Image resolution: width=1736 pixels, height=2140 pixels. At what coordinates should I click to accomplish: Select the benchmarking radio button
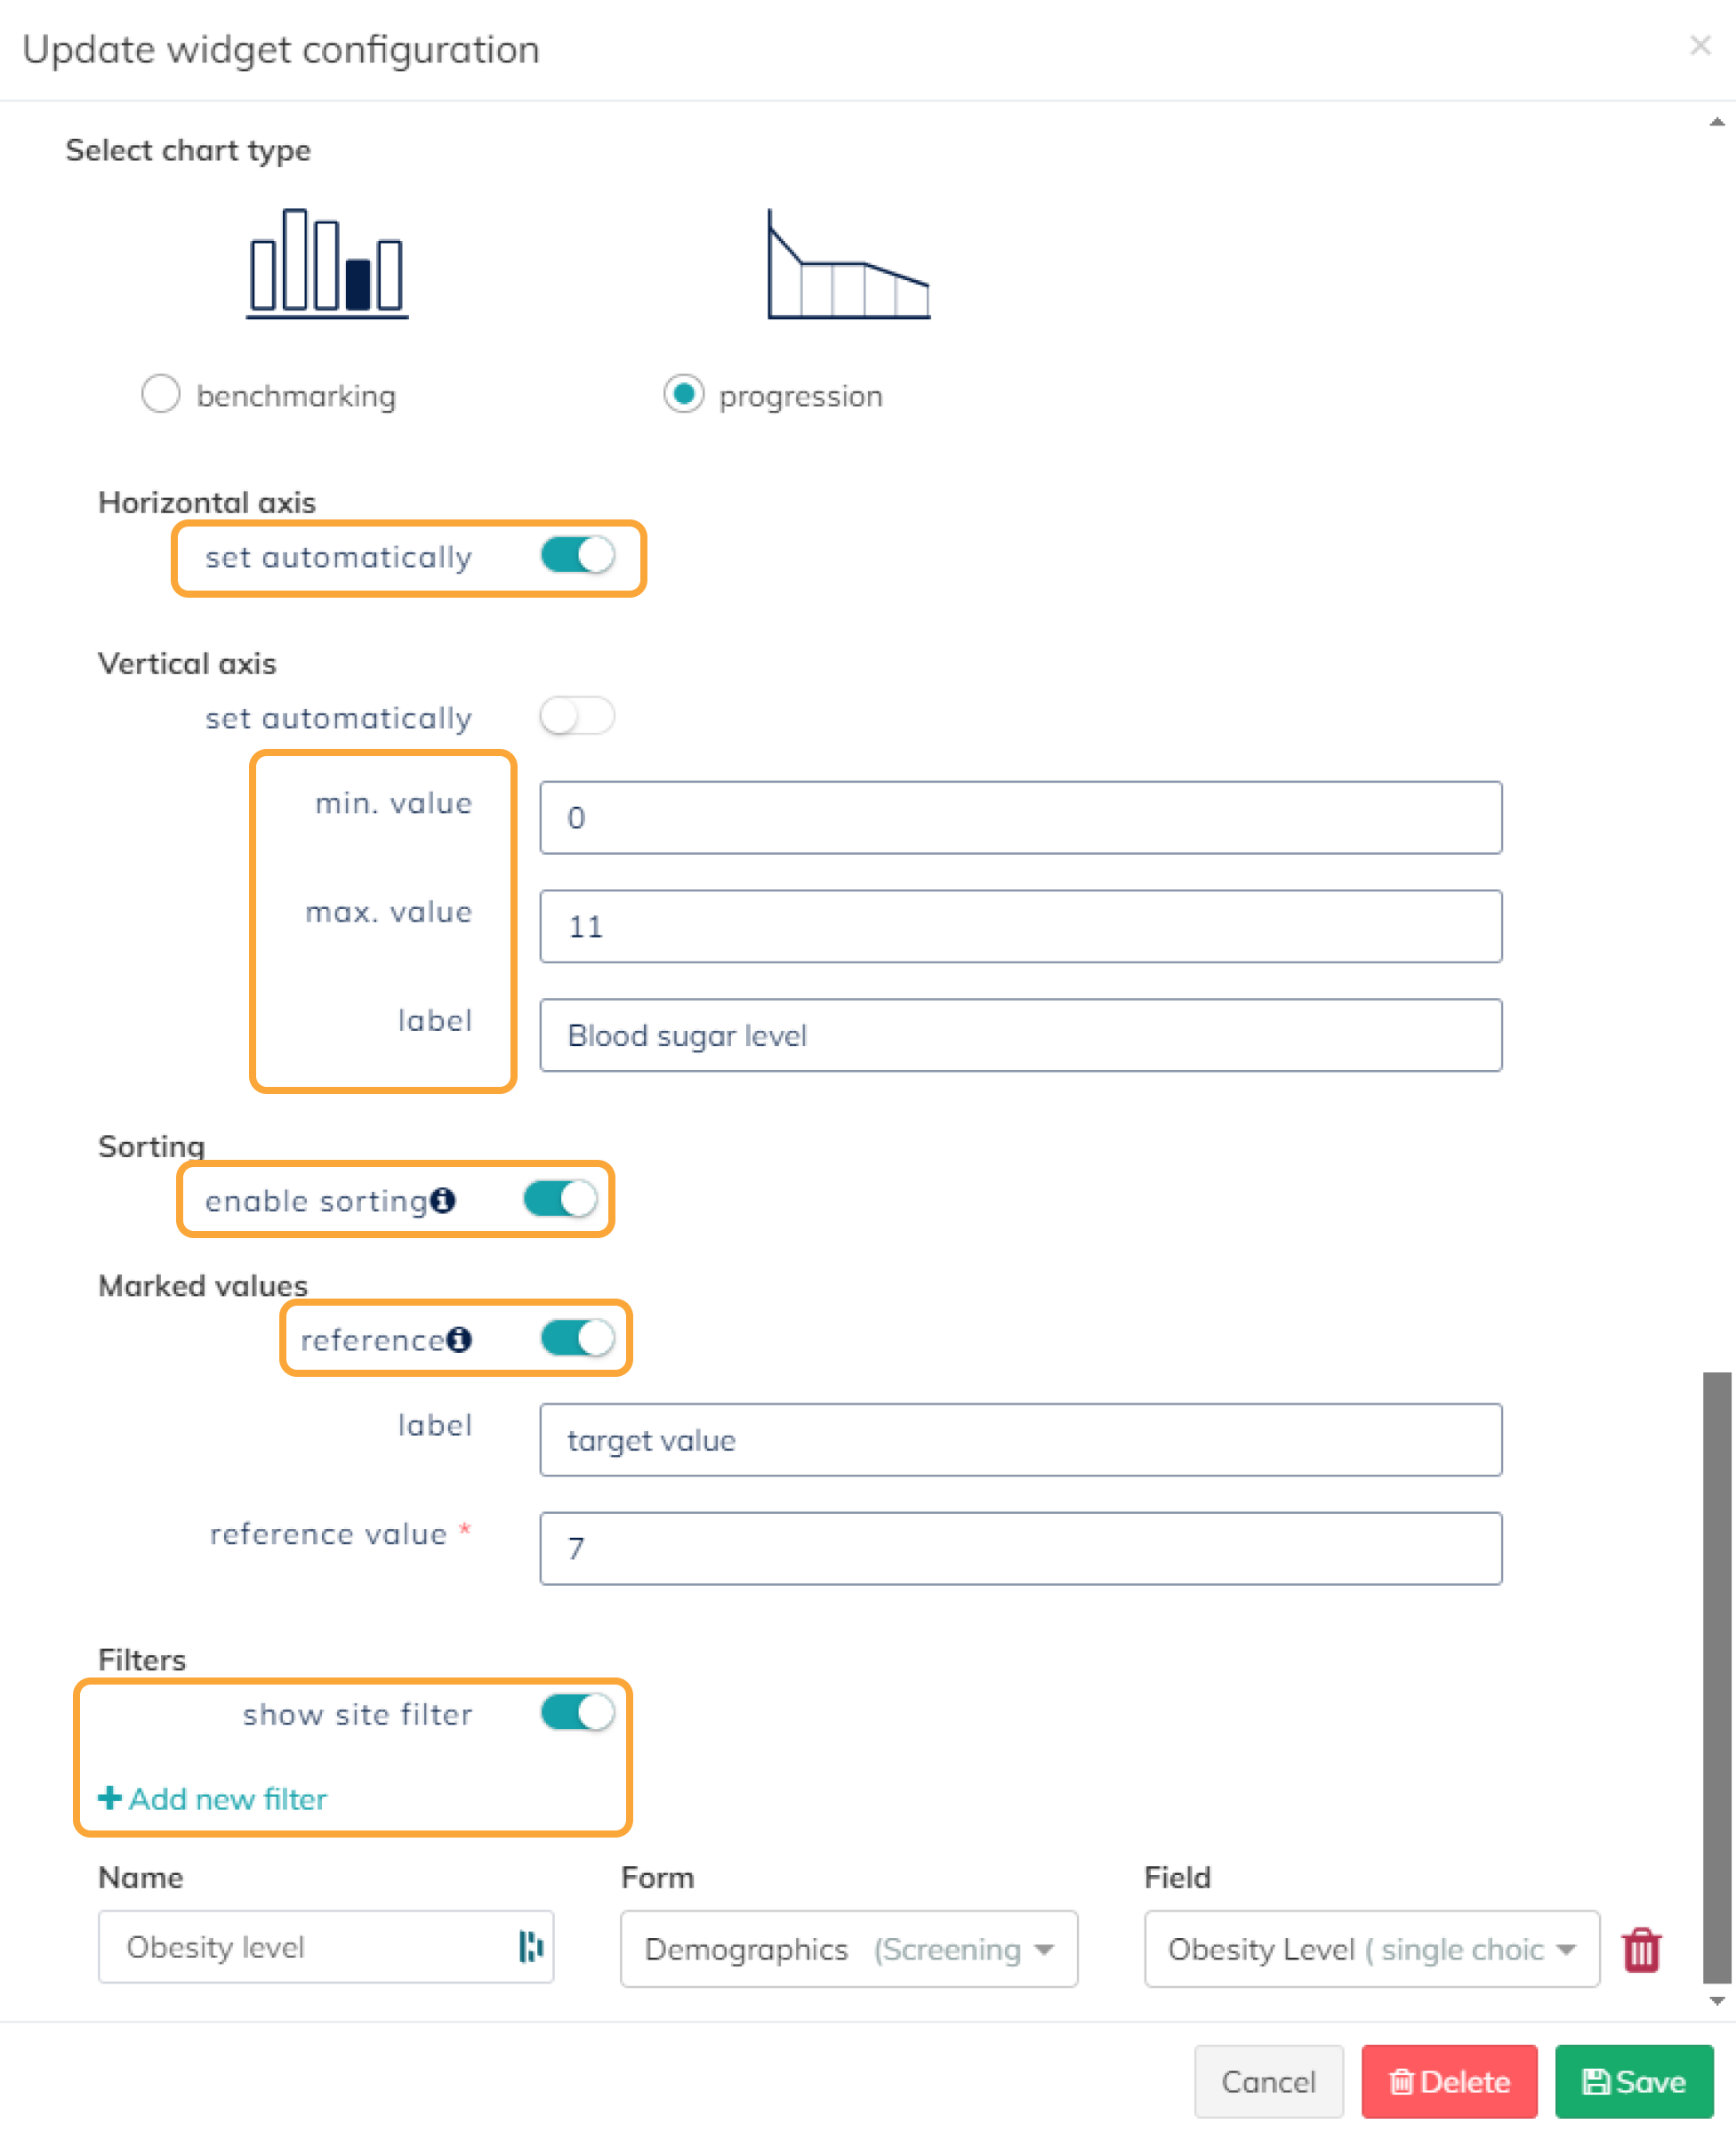(x=161, y=394)
